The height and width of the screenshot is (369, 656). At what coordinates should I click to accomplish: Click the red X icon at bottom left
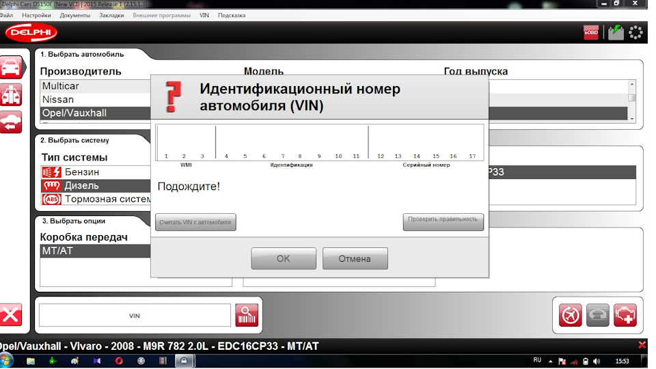(11, 314)
